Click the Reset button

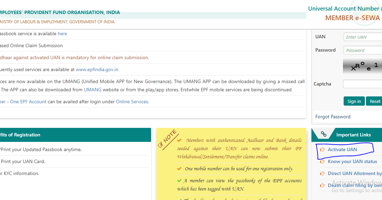click(x=374, y=101)
